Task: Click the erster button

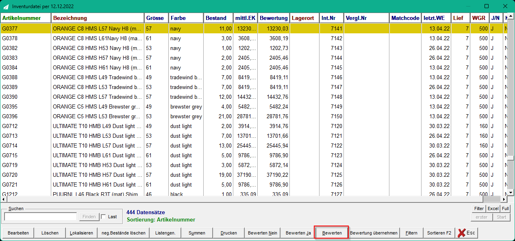Action: tap(481, 217)
